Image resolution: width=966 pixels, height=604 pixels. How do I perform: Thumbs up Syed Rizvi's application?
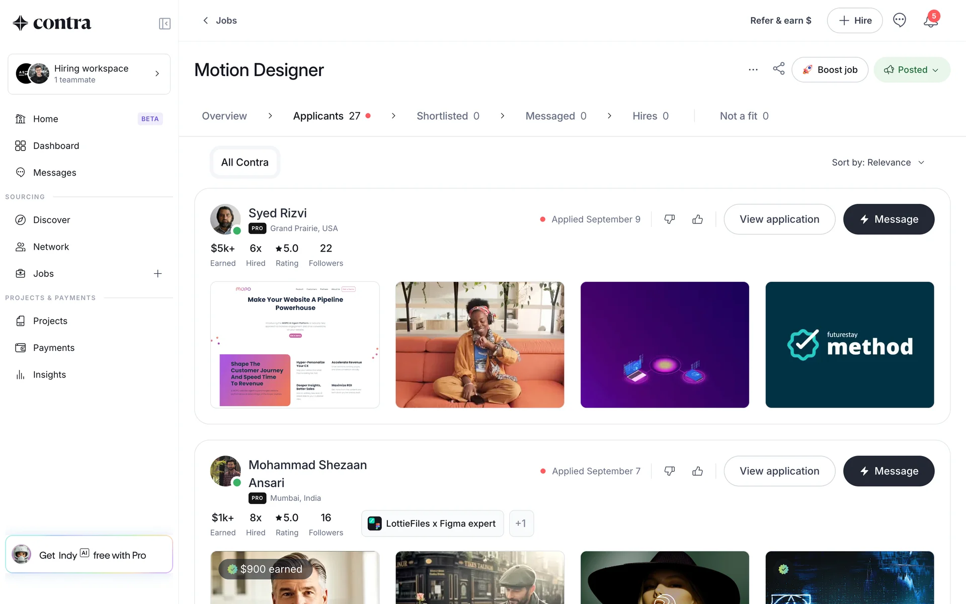[x=697, y=219]
